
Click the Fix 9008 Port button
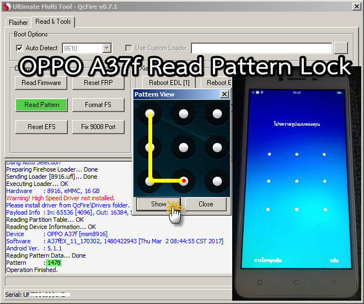(x=98, y=127)
